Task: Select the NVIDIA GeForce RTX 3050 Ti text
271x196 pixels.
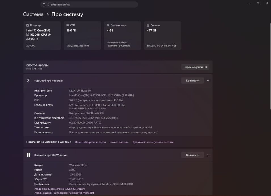Action: point(97,105)
